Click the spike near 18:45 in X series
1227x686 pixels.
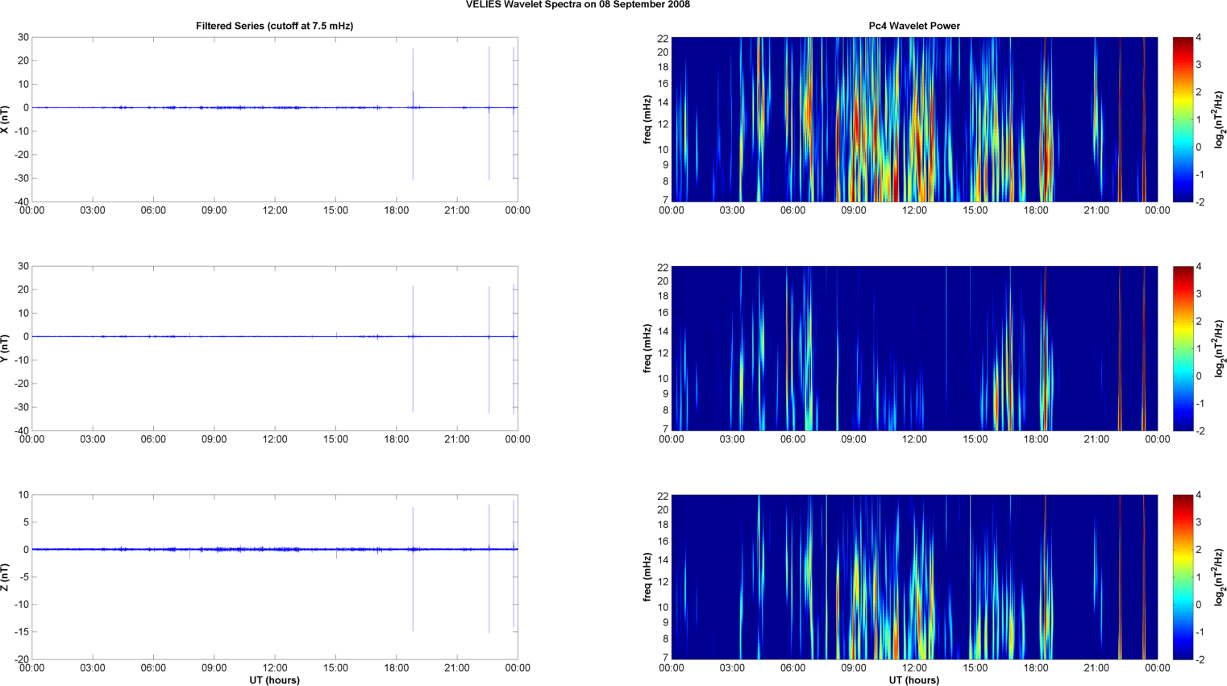tap(413, 81)
